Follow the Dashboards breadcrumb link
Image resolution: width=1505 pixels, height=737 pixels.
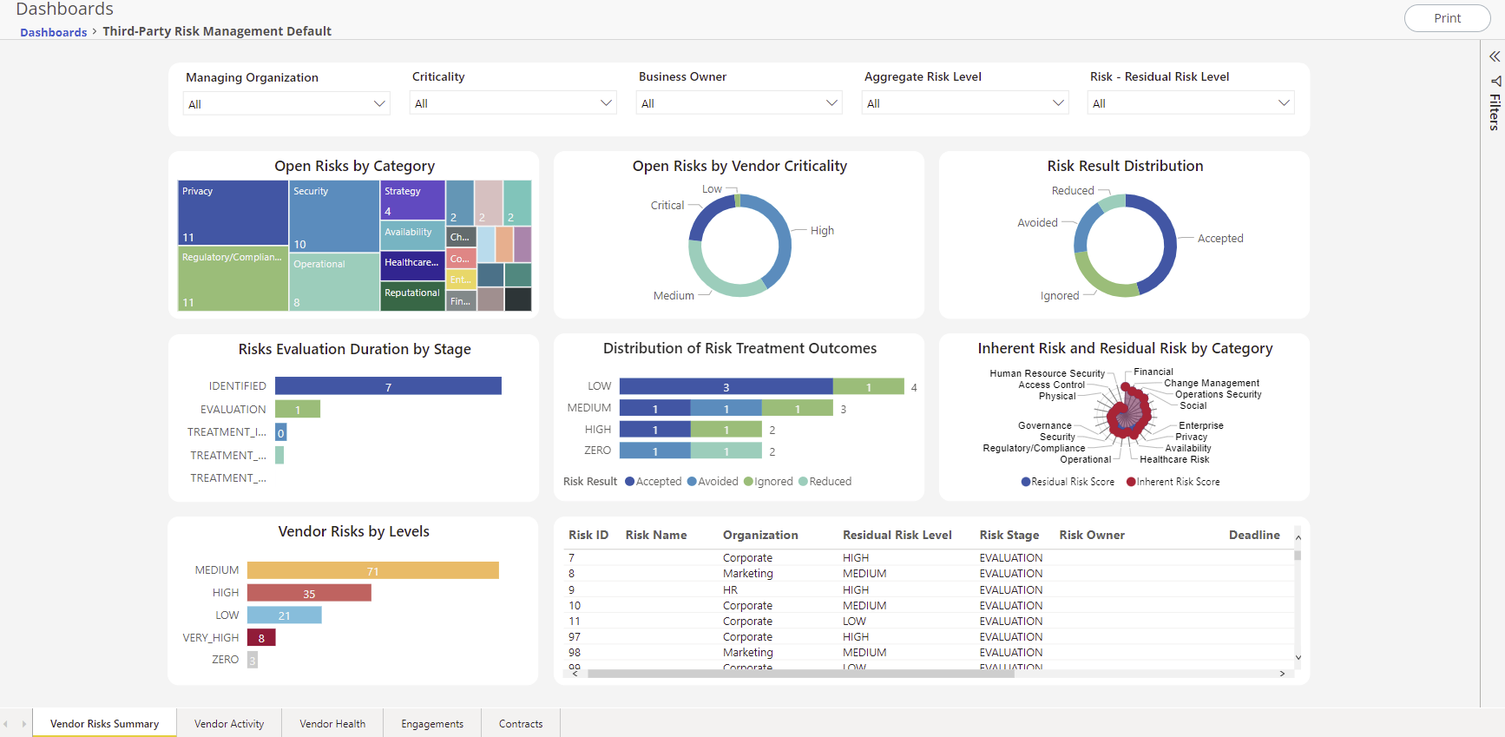pos(53,32)
